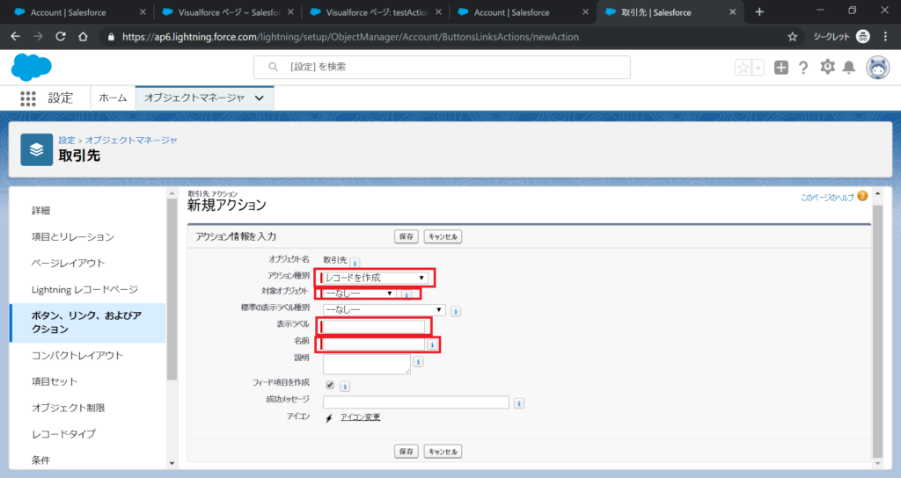Toggle the フィード項目を作成 checkbox
The height and width of the screenshot is (478, 901).
[x=330, y=385]
